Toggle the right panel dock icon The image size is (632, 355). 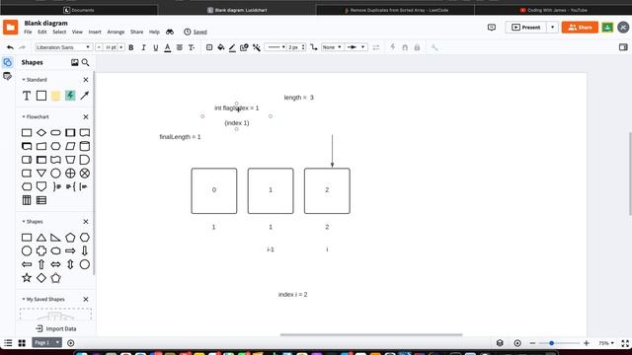tap(623, 47)
